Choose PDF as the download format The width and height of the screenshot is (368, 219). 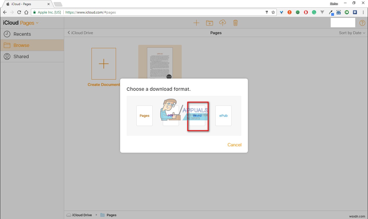[171, 116]
